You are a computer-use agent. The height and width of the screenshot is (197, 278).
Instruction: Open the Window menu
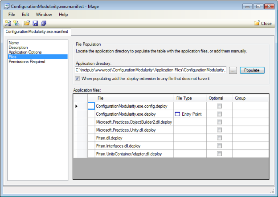pyautogui.click(x=44, y=15)
